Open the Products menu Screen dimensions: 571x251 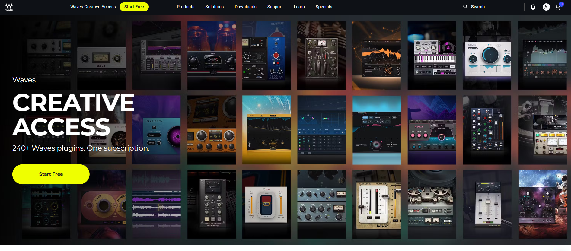point(186,7)
